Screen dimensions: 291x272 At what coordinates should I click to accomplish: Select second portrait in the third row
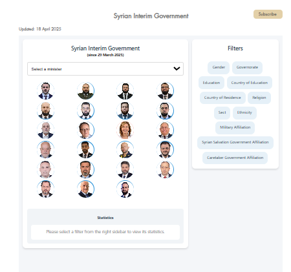click(x=85, y=130)
